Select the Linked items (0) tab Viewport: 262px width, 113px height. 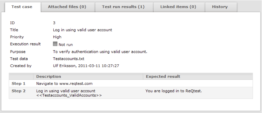tap(178, 7)
